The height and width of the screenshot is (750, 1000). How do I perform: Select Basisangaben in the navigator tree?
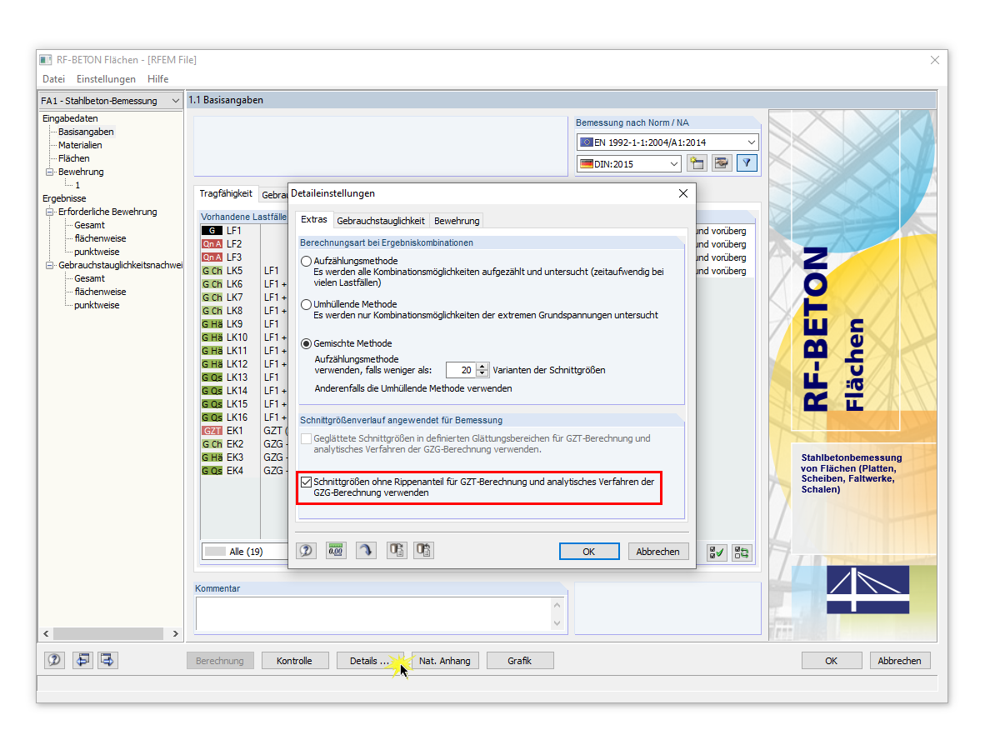86,132
